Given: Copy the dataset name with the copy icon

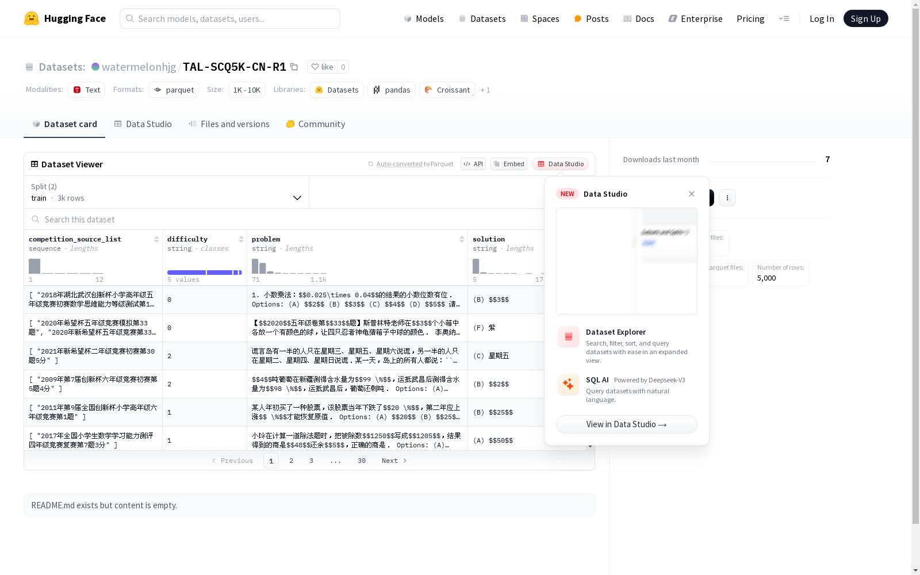Looking at the screenshot, I should click(294, 67).
